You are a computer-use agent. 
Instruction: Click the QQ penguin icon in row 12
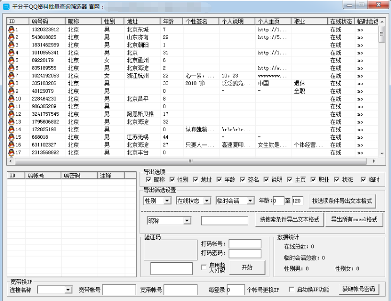click(x=11, y=114)
